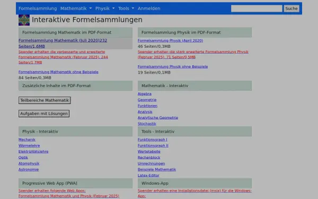This screenshot has width=318, height=199.
Task: Open the Funktionen link
Action: point(147,106)
